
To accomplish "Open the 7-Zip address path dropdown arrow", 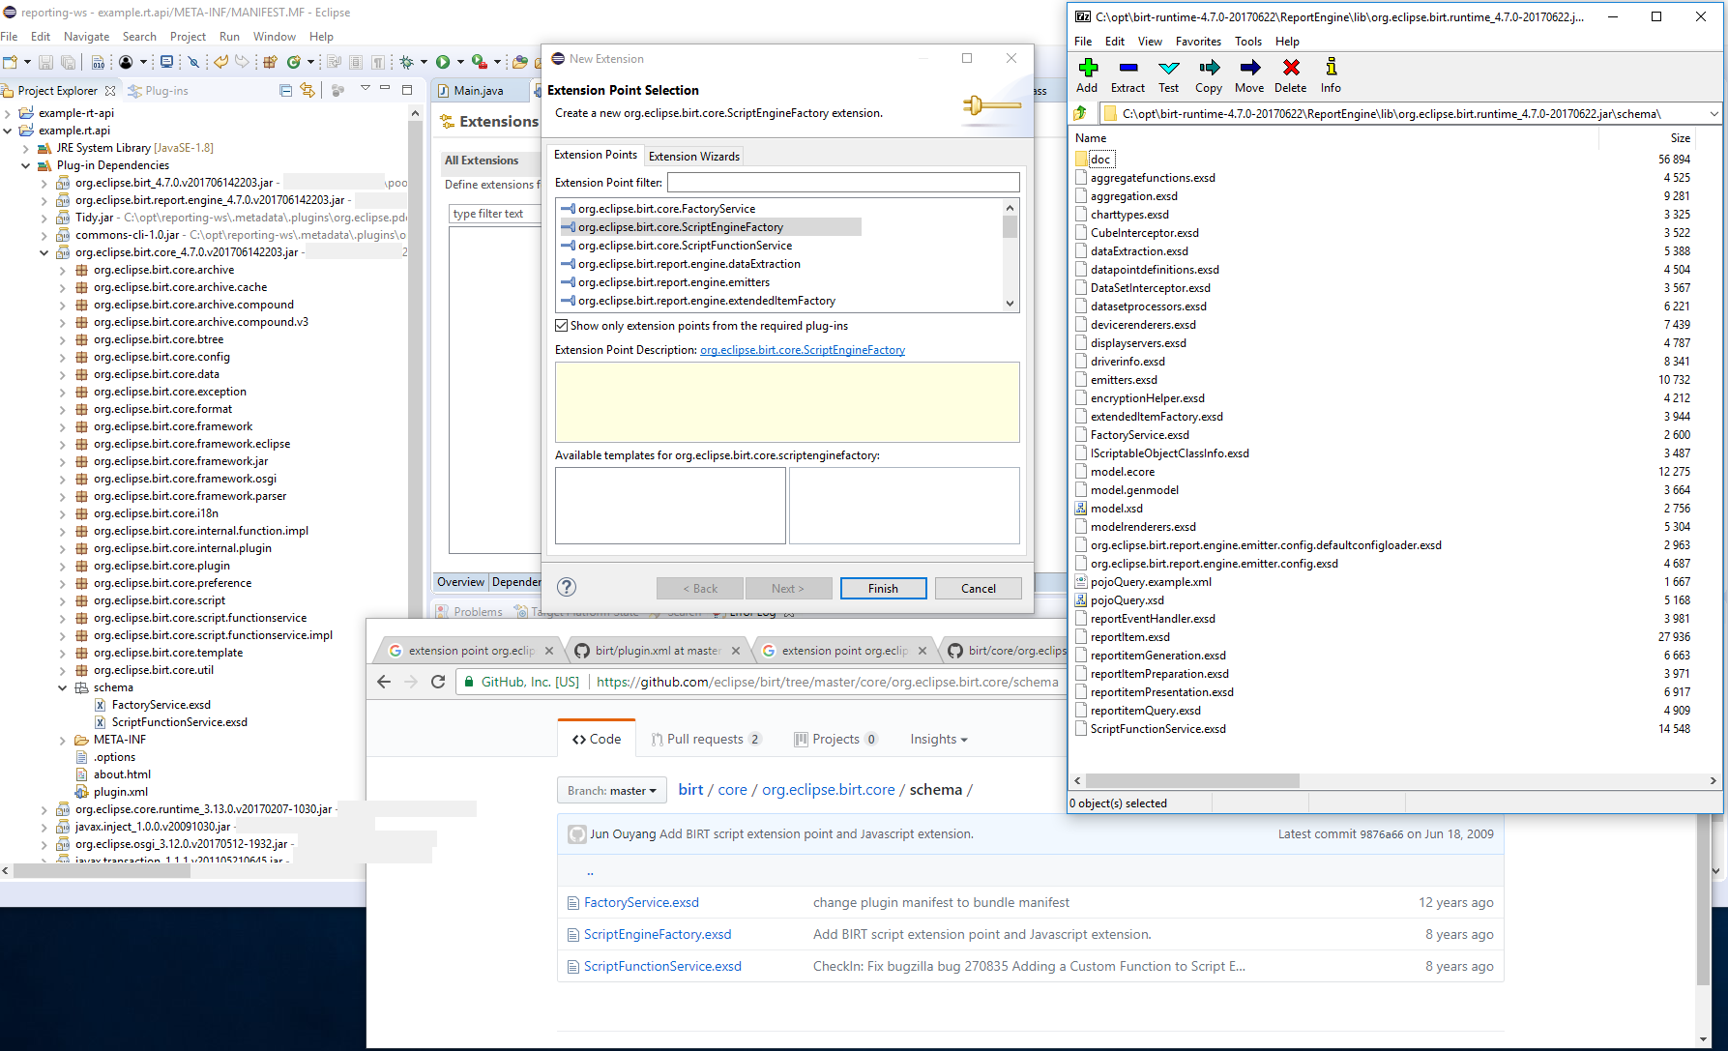I will point(1713,114).
